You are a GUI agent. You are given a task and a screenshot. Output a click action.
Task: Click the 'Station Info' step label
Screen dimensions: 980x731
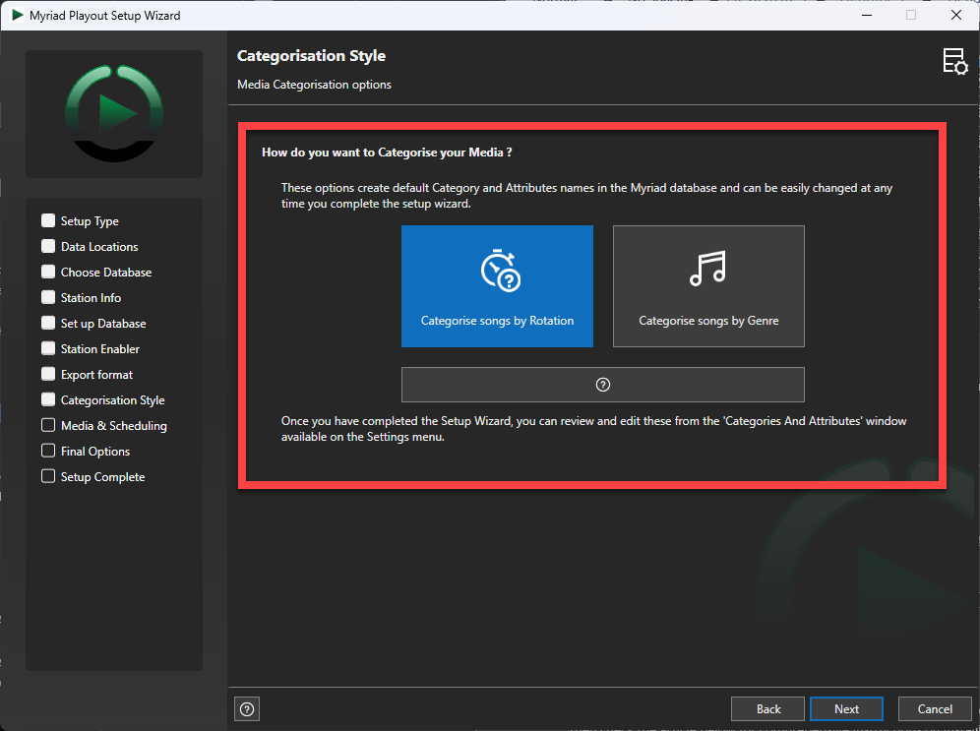click(x=91, y=298)
